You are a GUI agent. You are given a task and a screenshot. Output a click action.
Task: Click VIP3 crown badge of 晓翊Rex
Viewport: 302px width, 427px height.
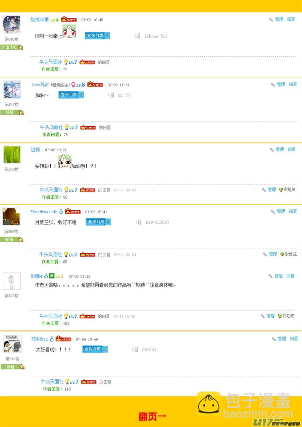pyautogui.click(x=63, y=339)
